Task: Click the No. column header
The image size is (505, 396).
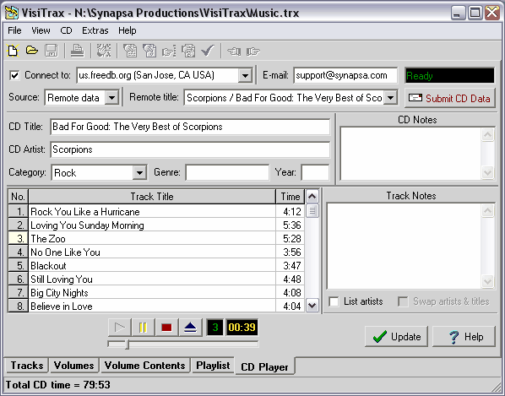Action: pos(19,197)
